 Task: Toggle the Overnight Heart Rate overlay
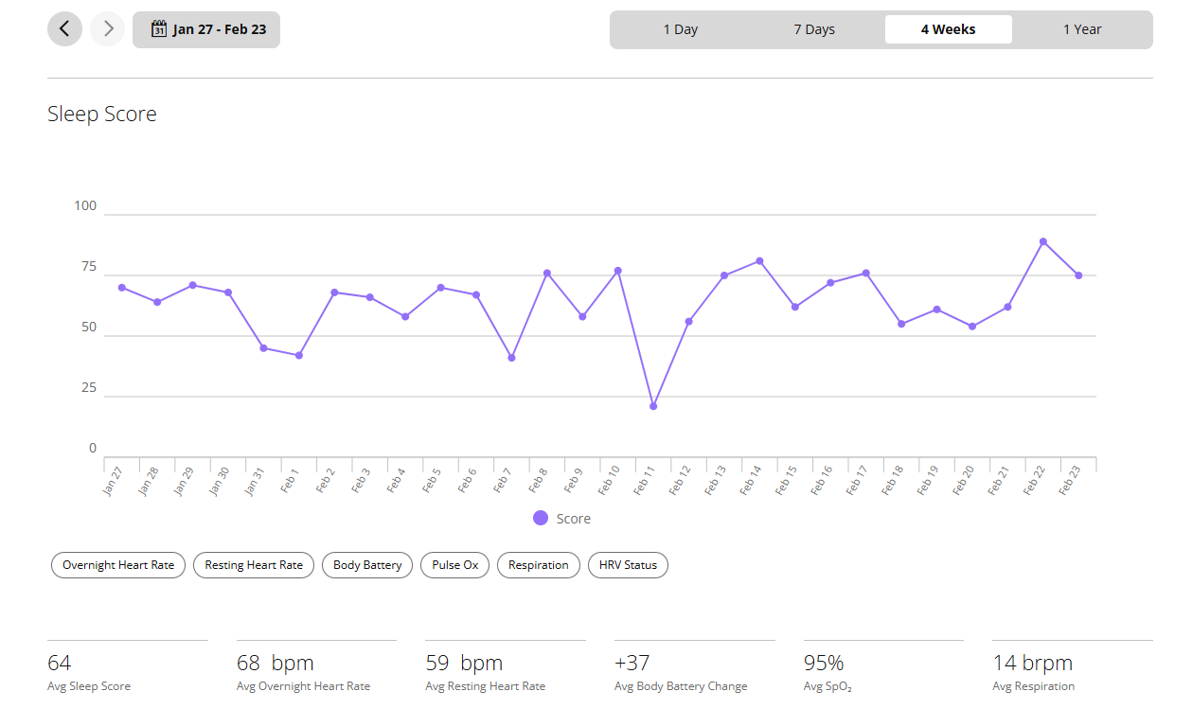coord(118,565)
